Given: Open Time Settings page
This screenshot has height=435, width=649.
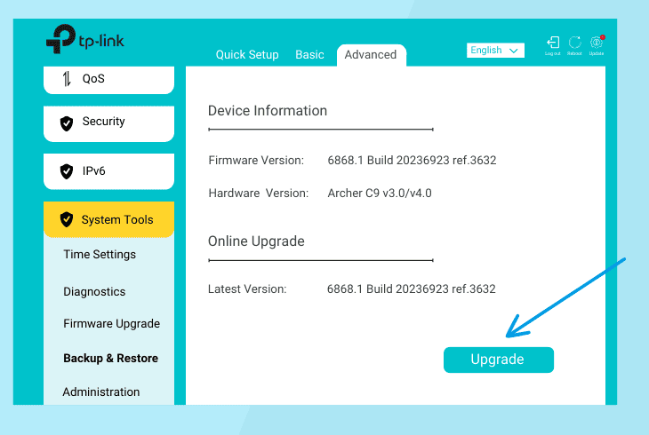Looking at the screenshot, I should coord(100,254).
